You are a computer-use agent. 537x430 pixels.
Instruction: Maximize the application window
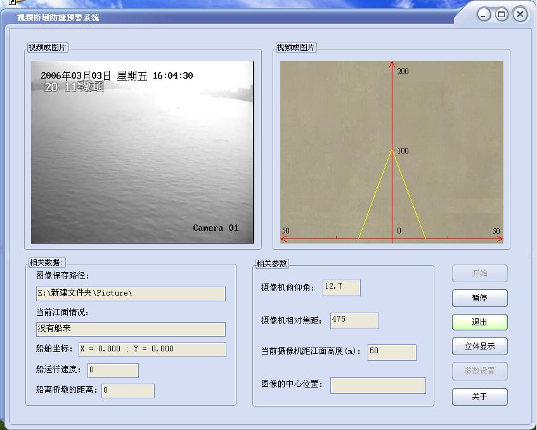coord(501,14)
